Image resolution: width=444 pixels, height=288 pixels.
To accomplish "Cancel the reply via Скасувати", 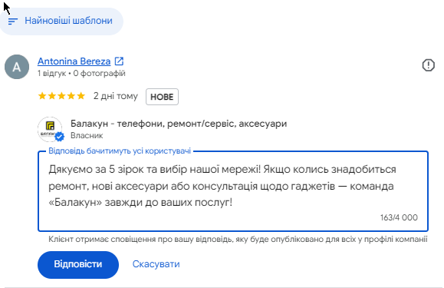I will [156, 264].
